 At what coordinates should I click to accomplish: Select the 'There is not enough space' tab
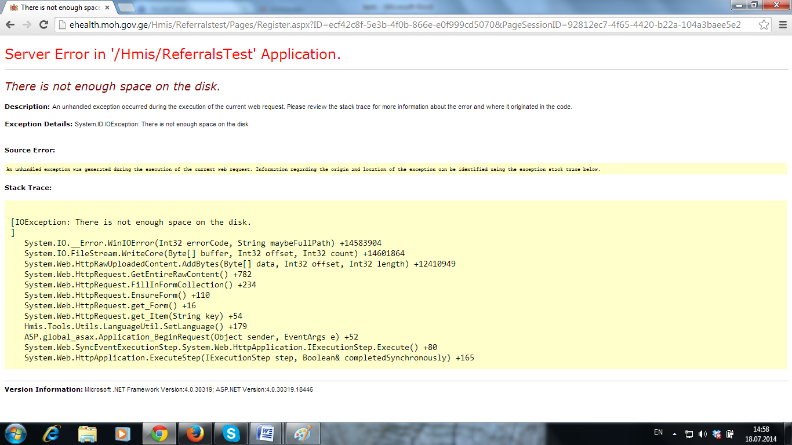[58, 8]
